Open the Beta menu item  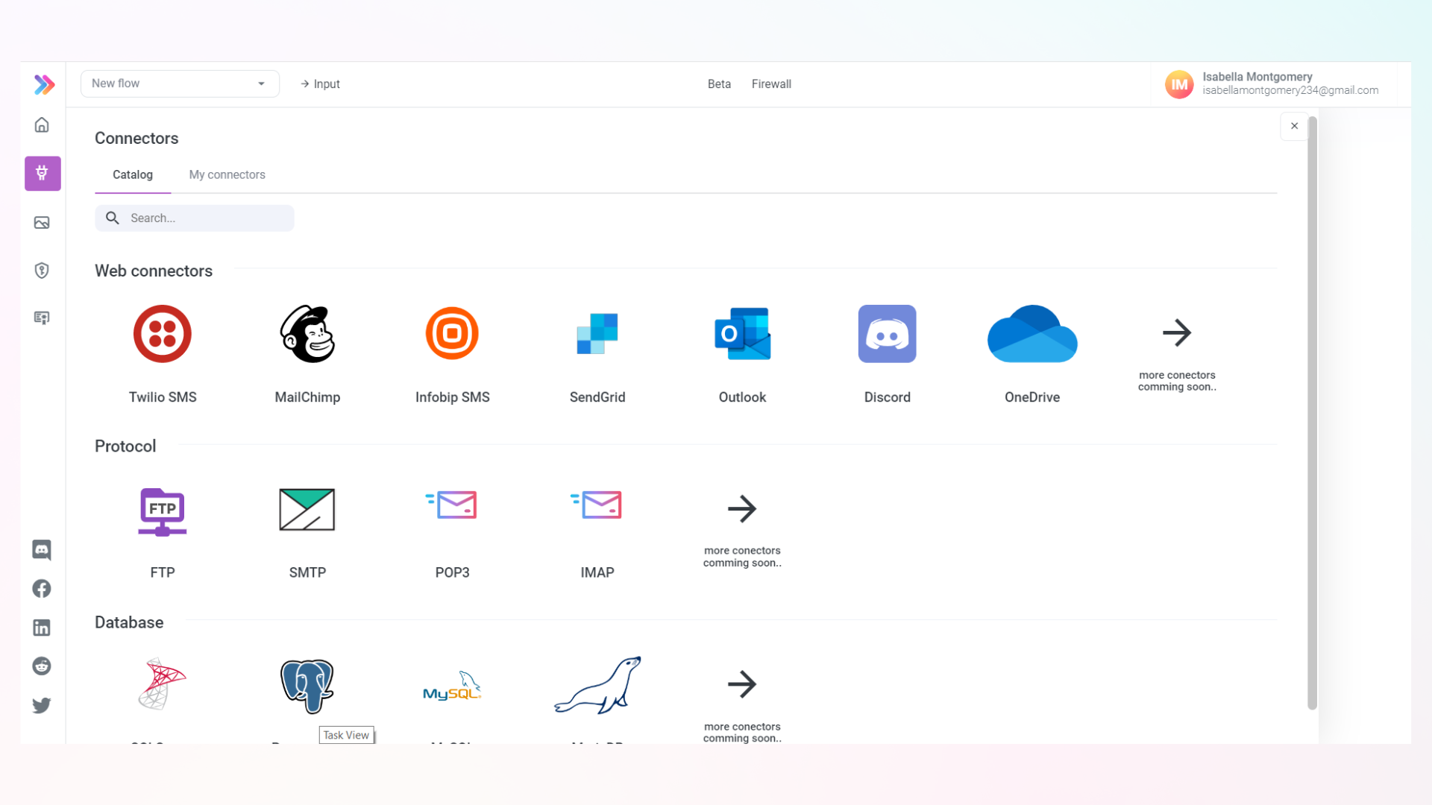719,84
